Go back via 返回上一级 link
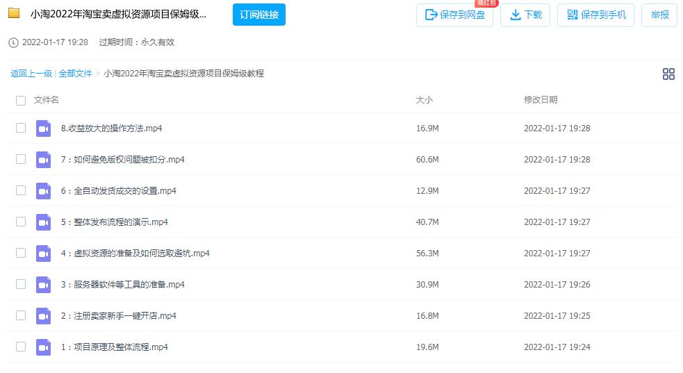 click(x=31, y=74)
